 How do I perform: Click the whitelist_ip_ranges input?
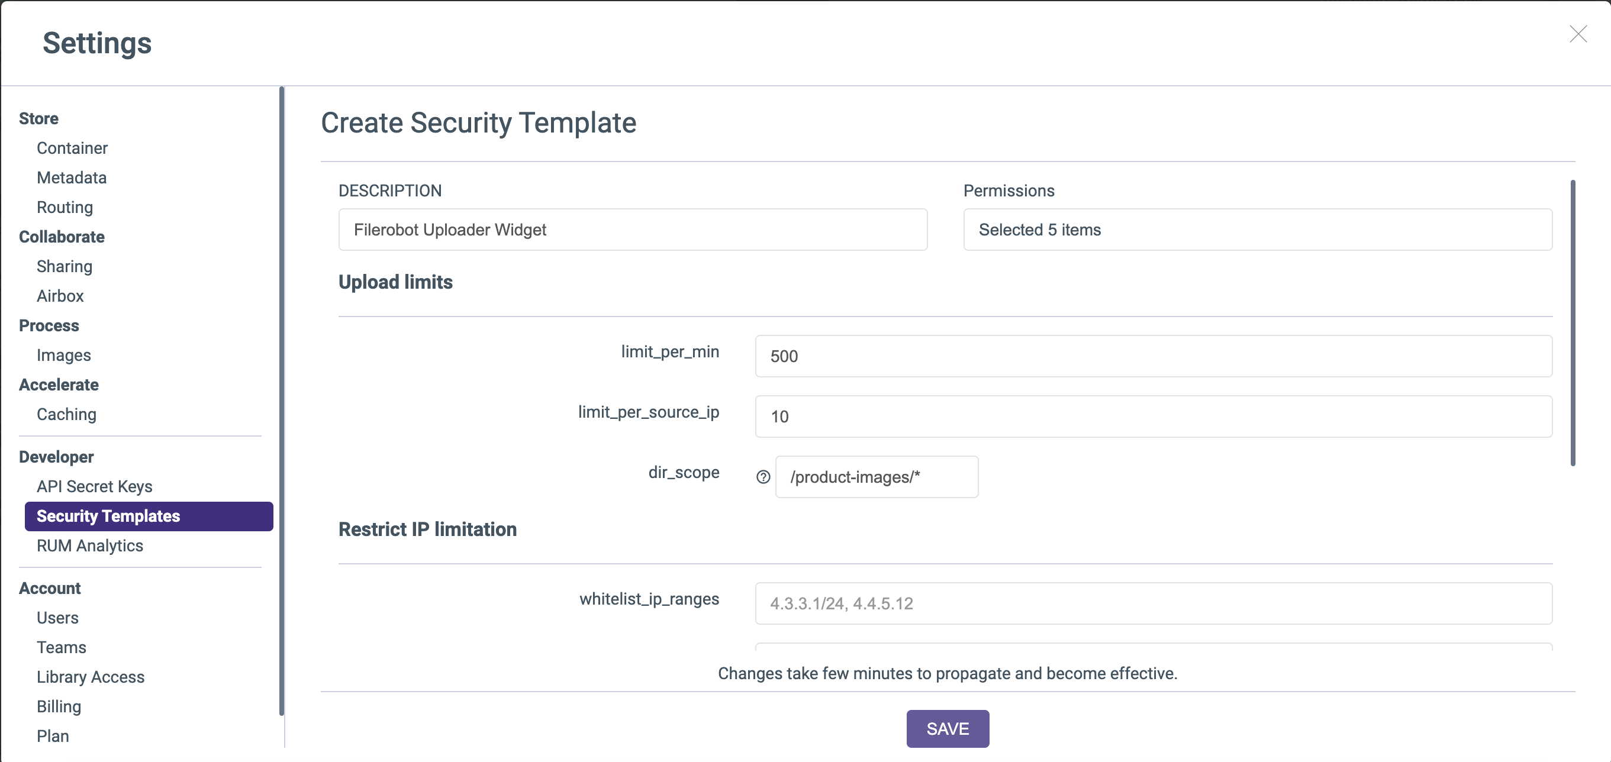[1152, 603]
